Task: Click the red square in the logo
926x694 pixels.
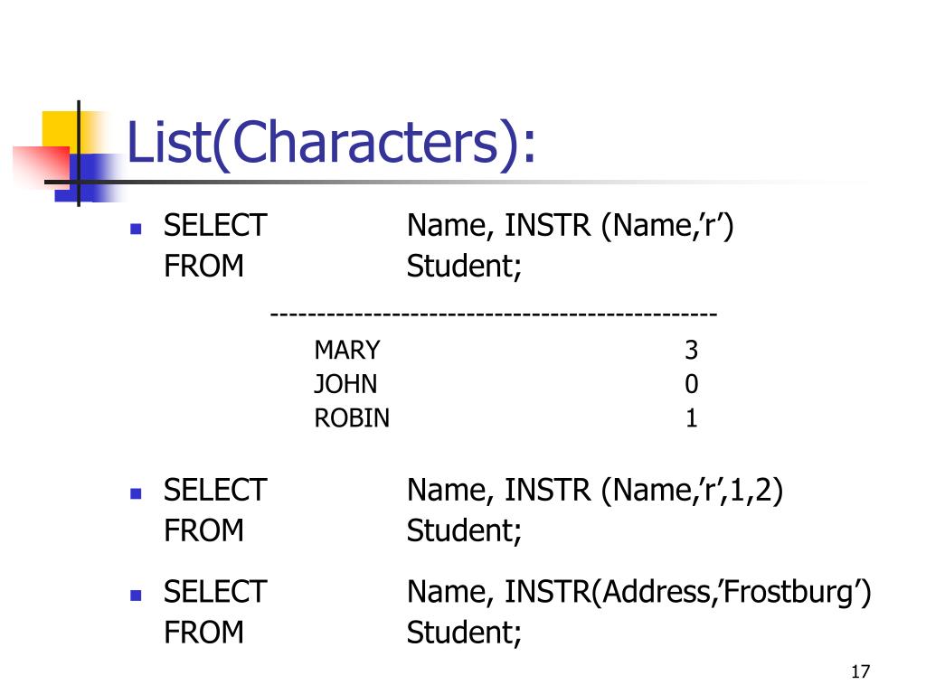Action: click(42, 166)
